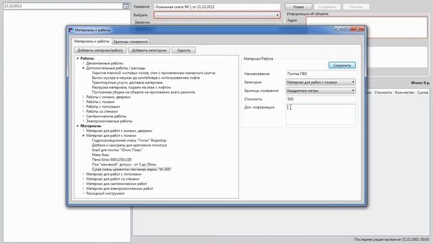Select 'Вынос мусора в мешках' item

146,78
